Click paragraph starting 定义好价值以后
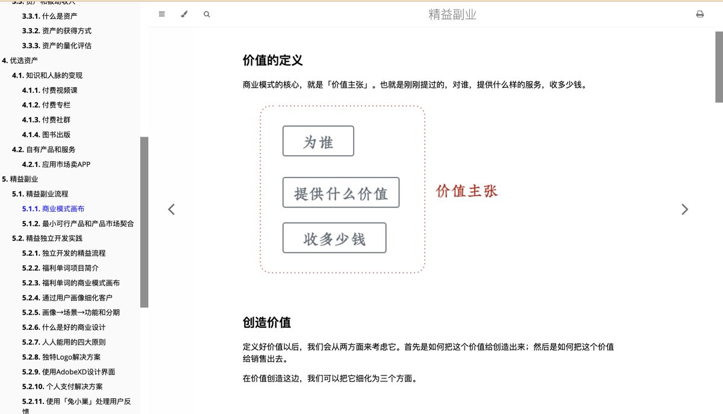This screenshot has height=414, width=723. [x=428, y=353]
